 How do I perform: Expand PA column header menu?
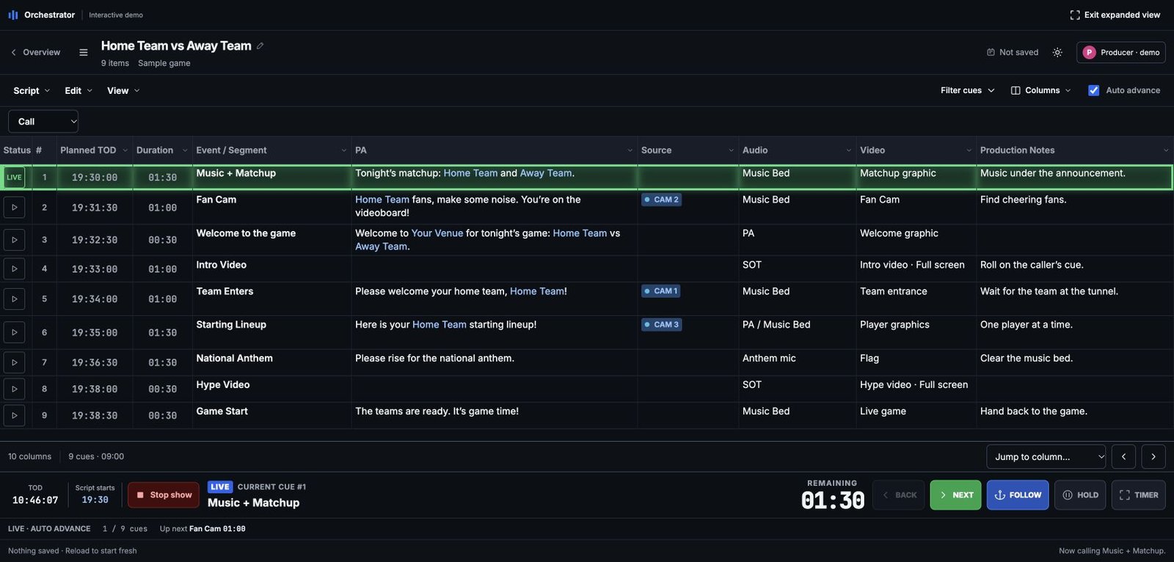pyautogui.click(x=630, y=150)
